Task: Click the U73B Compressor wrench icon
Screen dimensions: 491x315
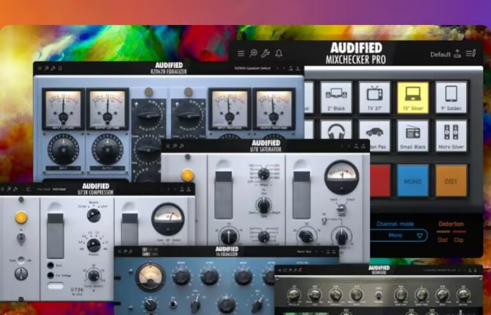Action: coord(15,189)
